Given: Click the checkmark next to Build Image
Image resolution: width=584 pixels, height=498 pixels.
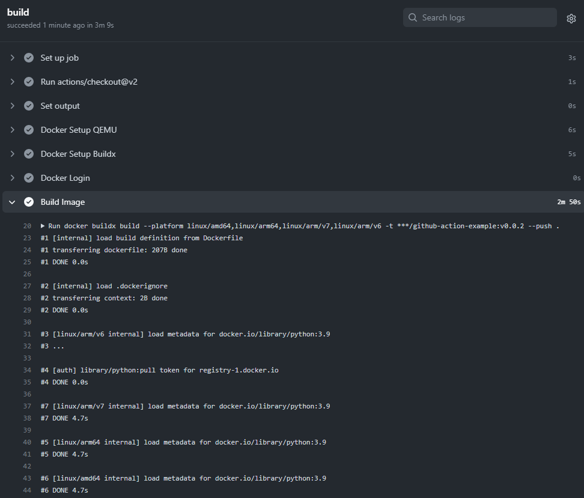Looking at the screenshot, I should [28, 202].
